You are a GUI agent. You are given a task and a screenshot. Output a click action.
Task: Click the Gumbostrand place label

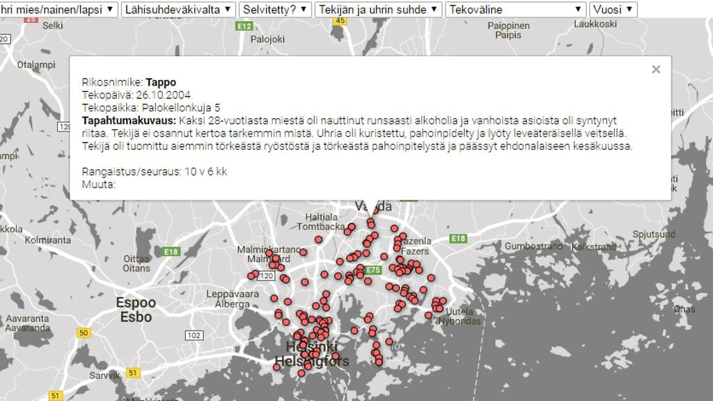click(x=533, y=246)
